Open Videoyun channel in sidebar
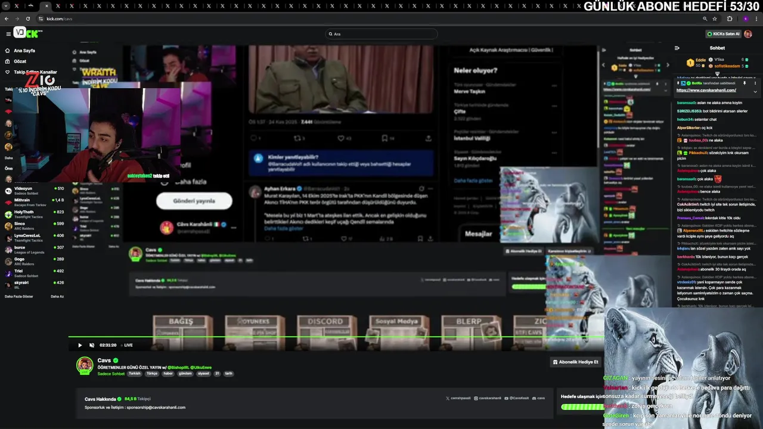 coord(34,190)
